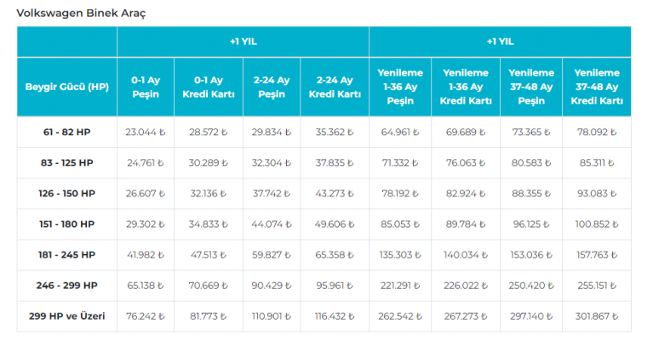The image size is (653, 340).
Task: Select the 96.125 ₺ price cell
Action: pyautogui.click(x=531, y=224)
